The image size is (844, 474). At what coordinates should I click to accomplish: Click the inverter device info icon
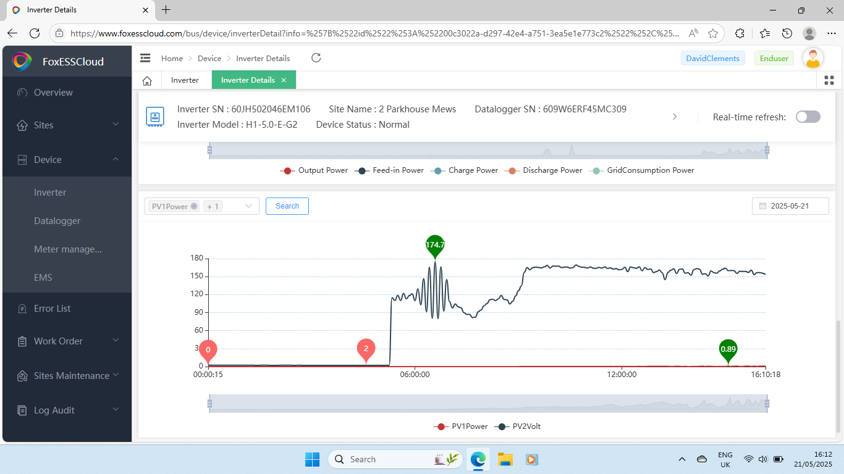[155, 117]
